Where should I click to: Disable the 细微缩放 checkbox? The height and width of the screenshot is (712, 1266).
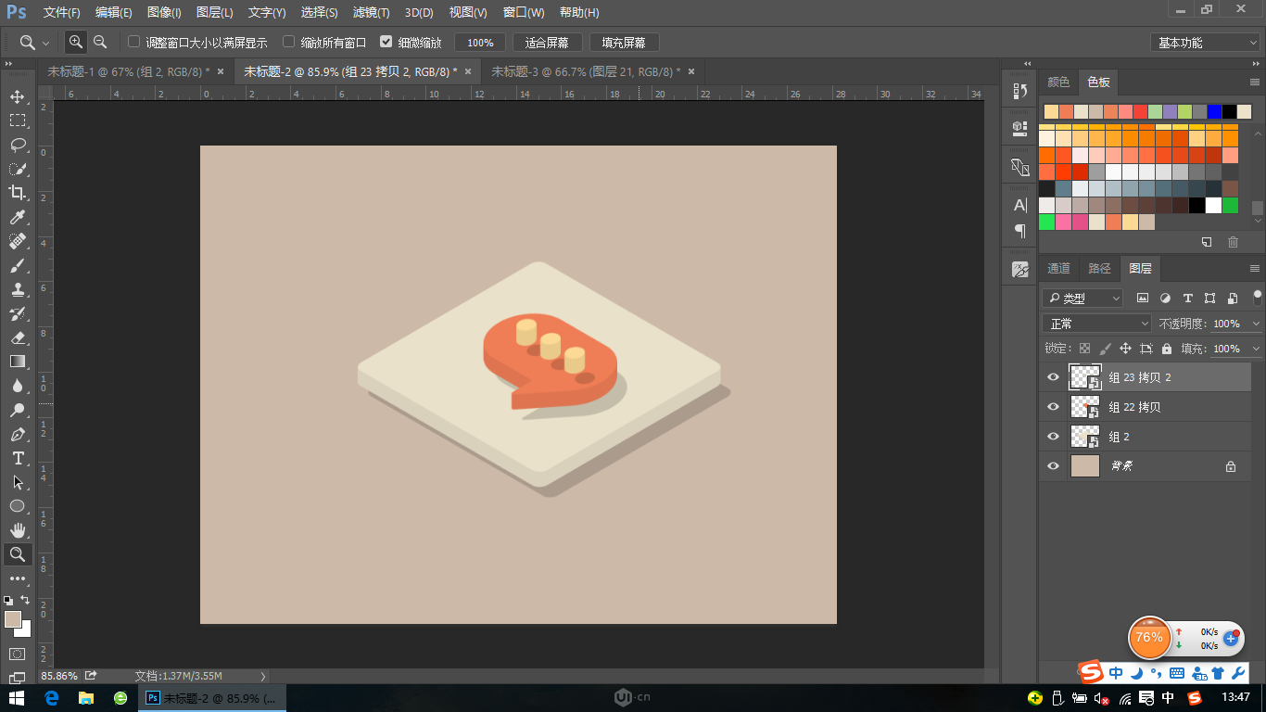tap(386, 42)
